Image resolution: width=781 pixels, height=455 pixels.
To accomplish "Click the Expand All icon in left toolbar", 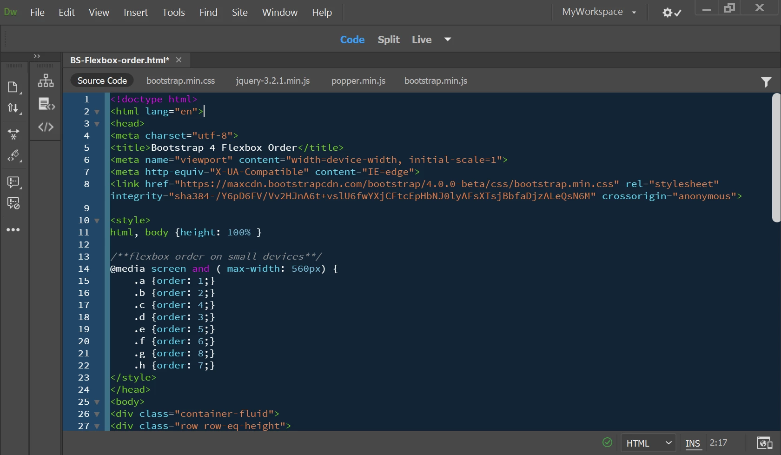I will [x=13, y=134].
